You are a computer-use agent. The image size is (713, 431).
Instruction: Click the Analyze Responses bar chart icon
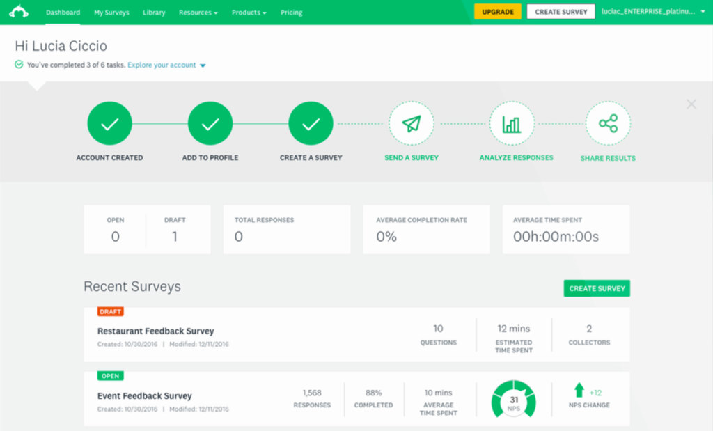[x=512, y=124]
